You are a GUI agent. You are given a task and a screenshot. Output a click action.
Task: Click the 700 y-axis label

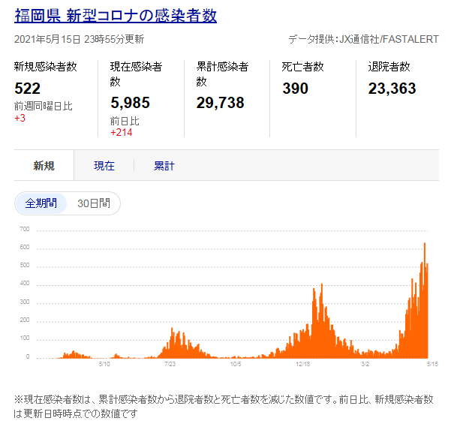point(25,229)
